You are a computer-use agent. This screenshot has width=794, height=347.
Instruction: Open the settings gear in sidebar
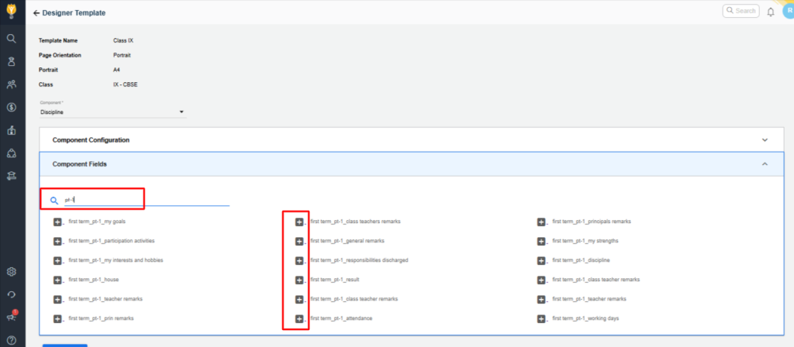coord(12,272)
